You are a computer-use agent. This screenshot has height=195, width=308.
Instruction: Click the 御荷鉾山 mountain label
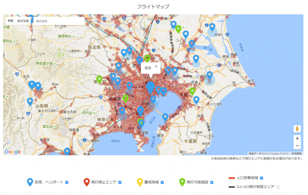coord(64,36)
